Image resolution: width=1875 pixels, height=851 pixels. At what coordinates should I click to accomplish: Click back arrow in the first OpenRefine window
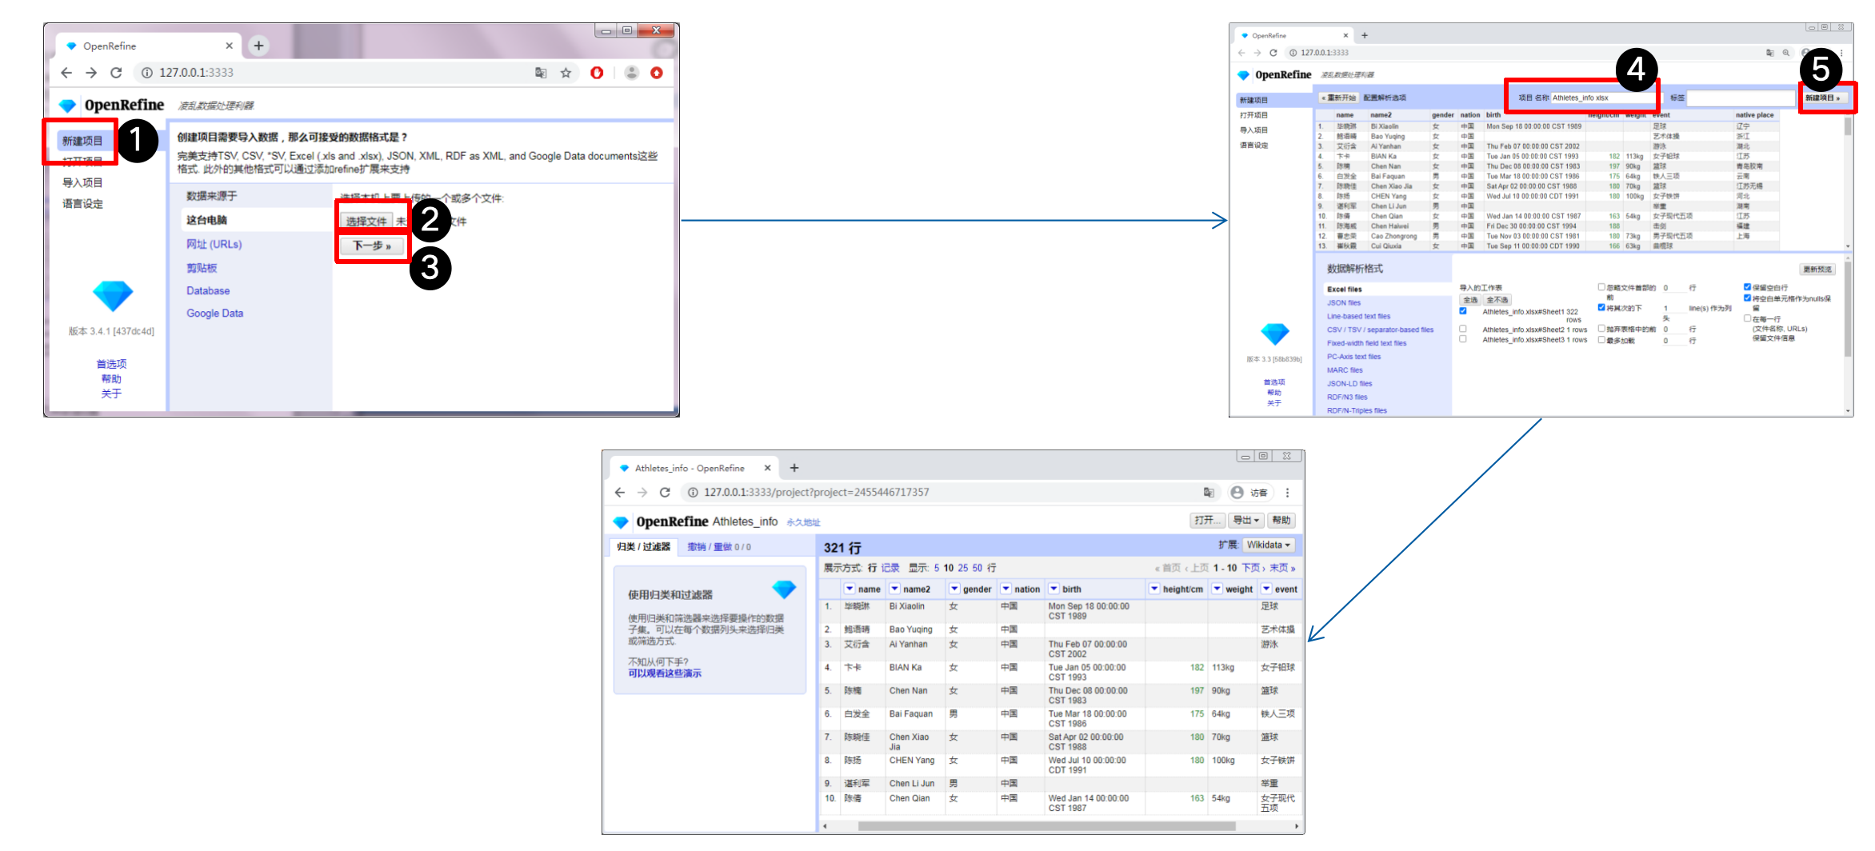(x=66, y=73)
